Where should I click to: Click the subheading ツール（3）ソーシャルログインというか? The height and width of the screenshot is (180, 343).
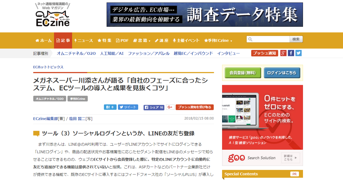point(118,133)
